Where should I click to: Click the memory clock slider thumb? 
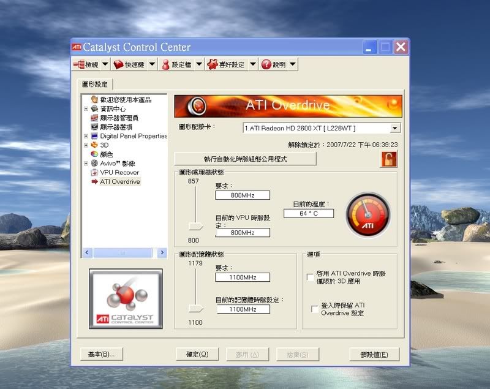196,309
